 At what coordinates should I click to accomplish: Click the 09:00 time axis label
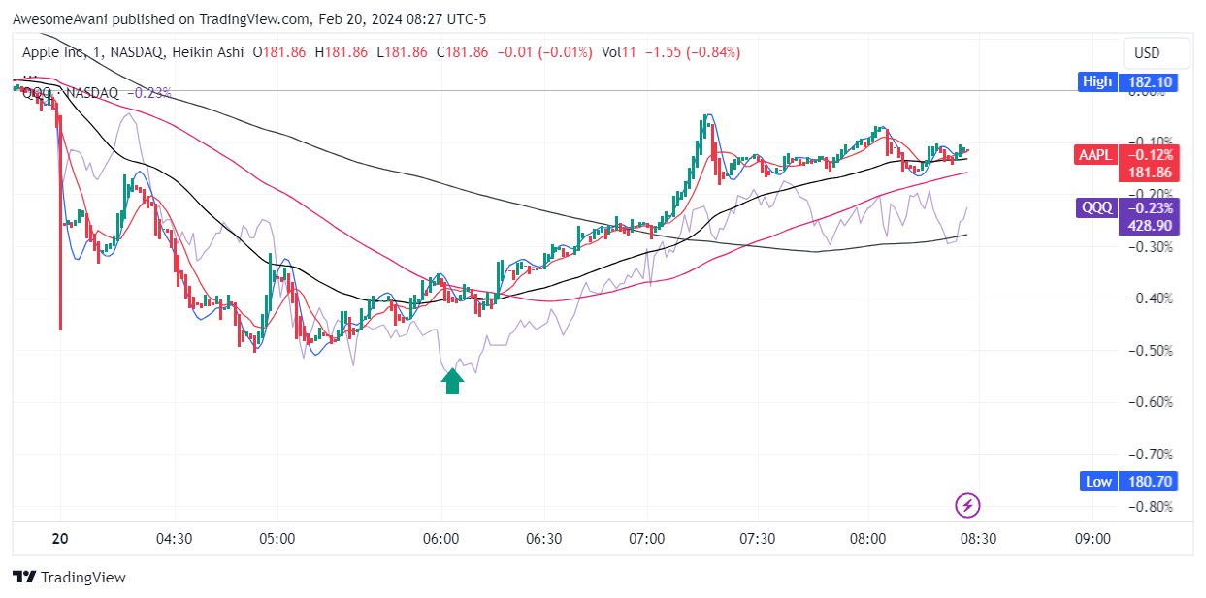click(x=1092, y=539)
